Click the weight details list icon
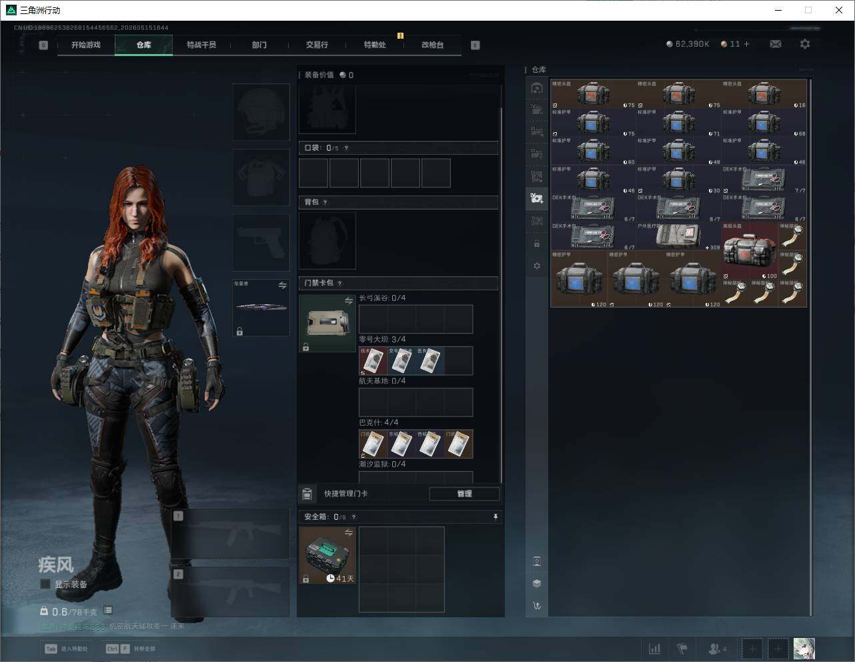The height and width of the screenshot is (662, 855). 108,611
